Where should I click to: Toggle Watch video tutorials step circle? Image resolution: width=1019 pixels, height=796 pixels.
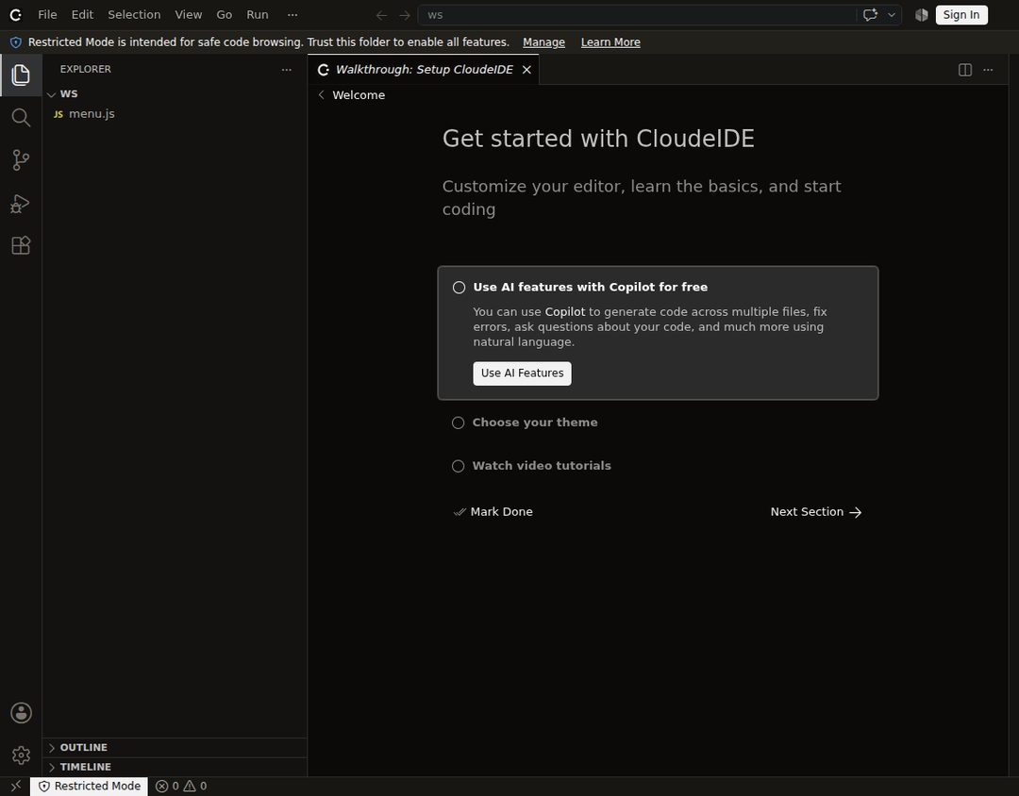tap(459, 467)
